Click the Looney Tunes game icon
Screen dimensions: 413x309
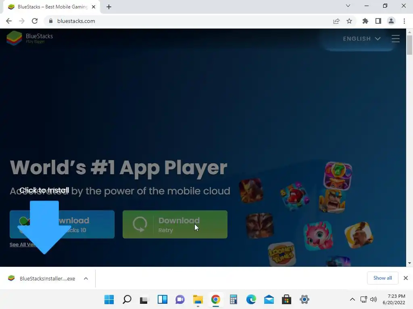[x=282, y=254]
